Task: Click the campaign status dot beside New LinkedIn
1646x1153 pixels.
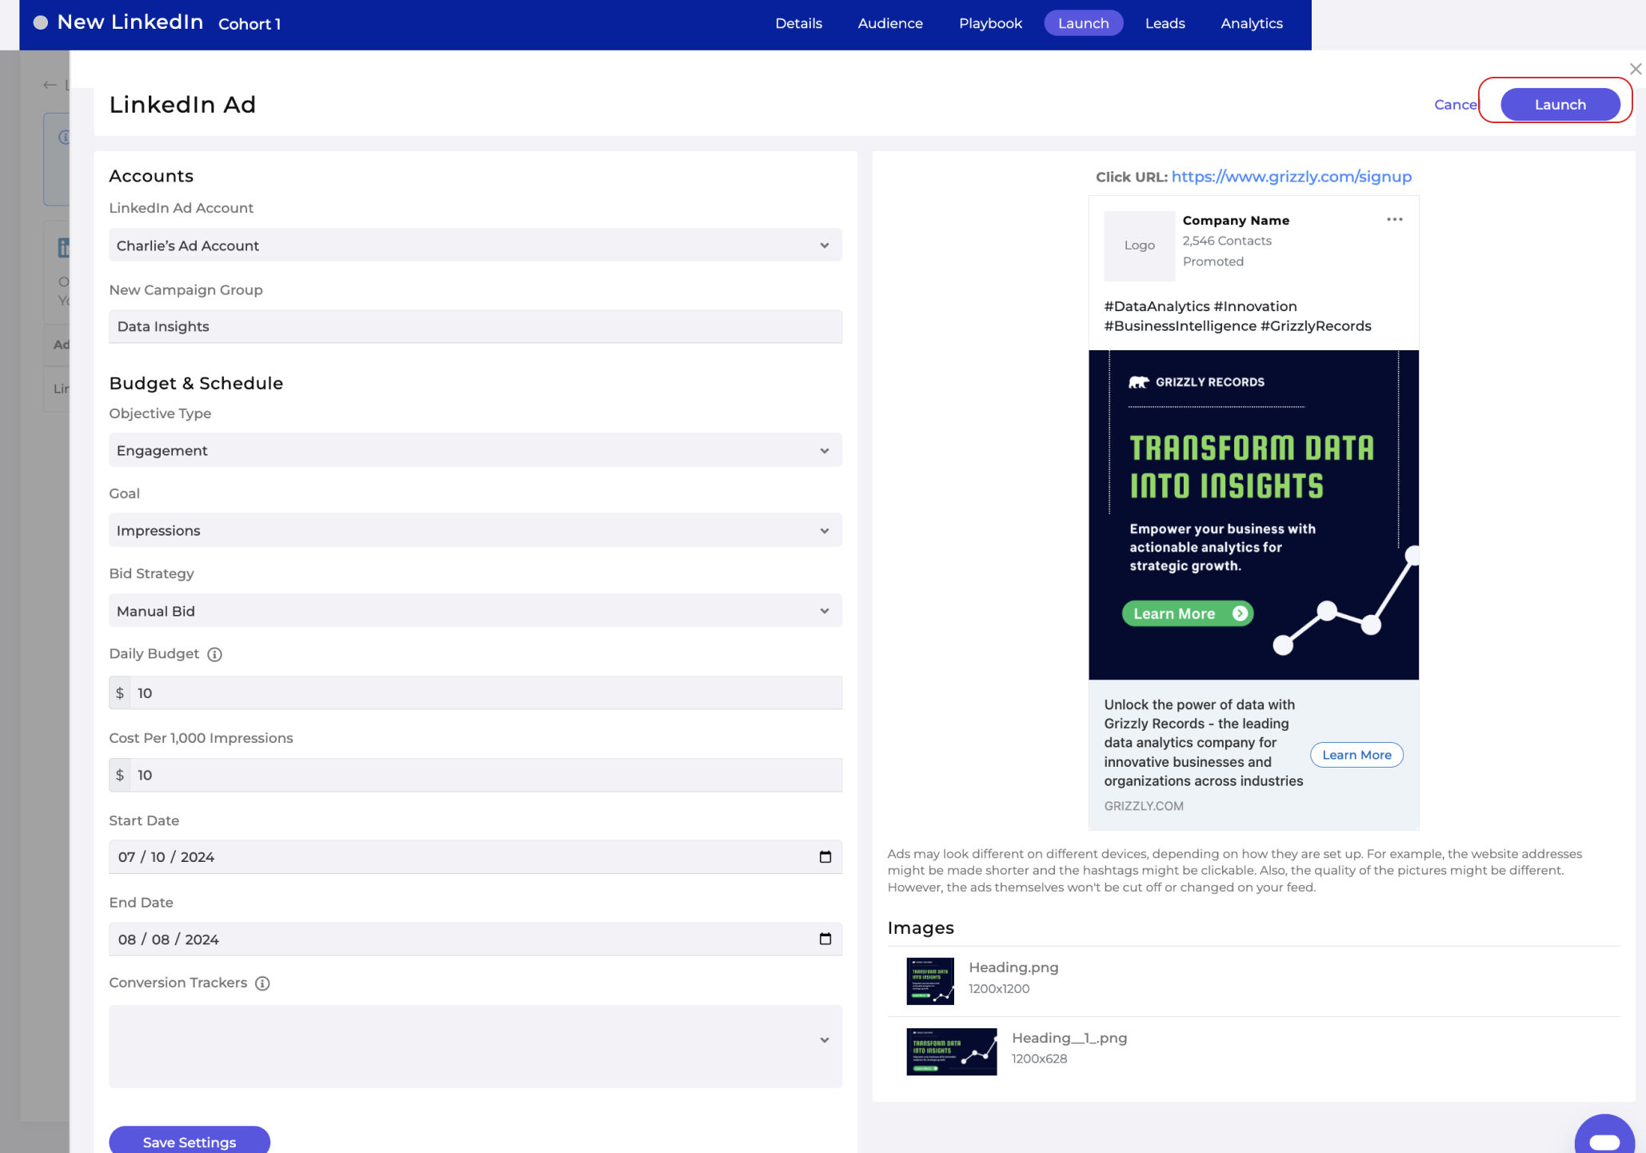Action: point(40,23)
